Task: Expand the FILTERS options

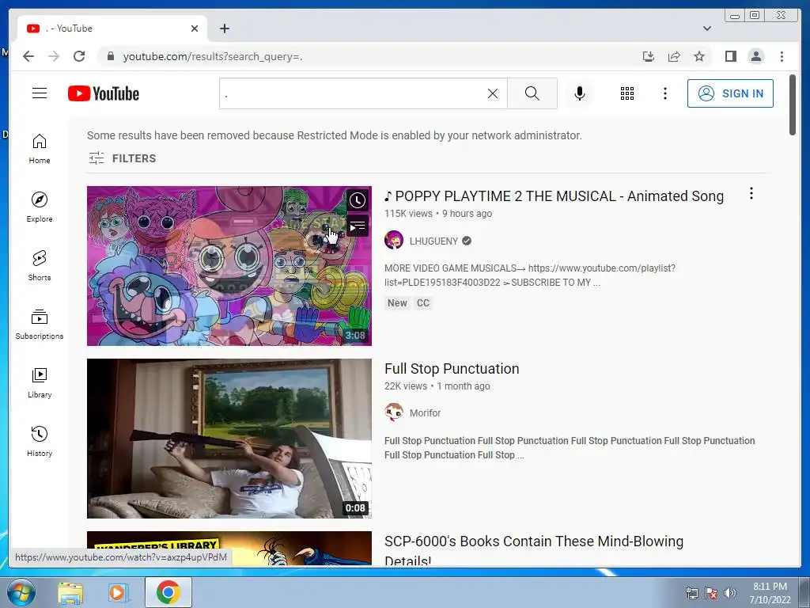Action: click(123, 158)
